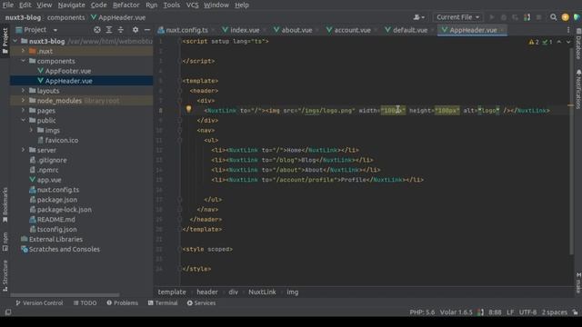582x327 pixels.
Task: Click the Collapse All icon in Project panel
Action: (121, 30)
